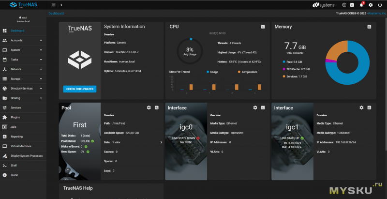Click the System laptop icon
The image size is (387, 199).
pos(4,50)
